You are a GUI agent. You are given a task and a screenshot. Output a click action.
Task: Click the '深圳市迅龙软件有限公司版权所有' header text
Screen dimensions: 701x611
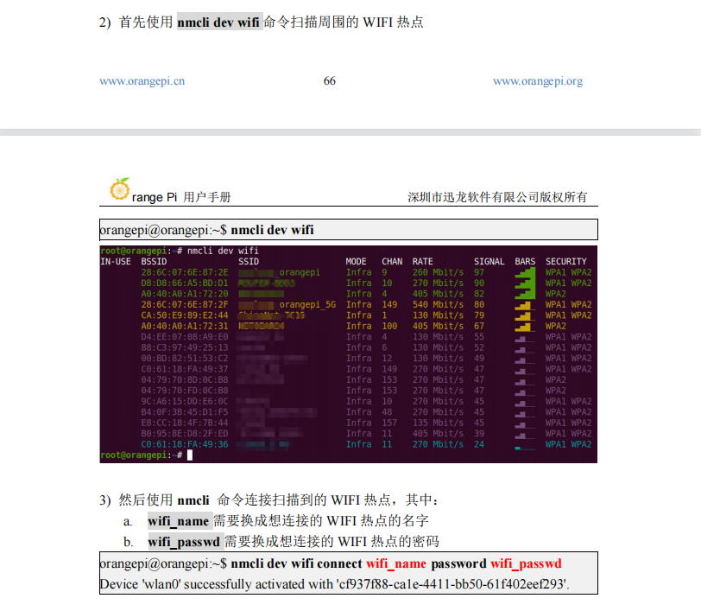pyautogui.click(x=497, y=197)
